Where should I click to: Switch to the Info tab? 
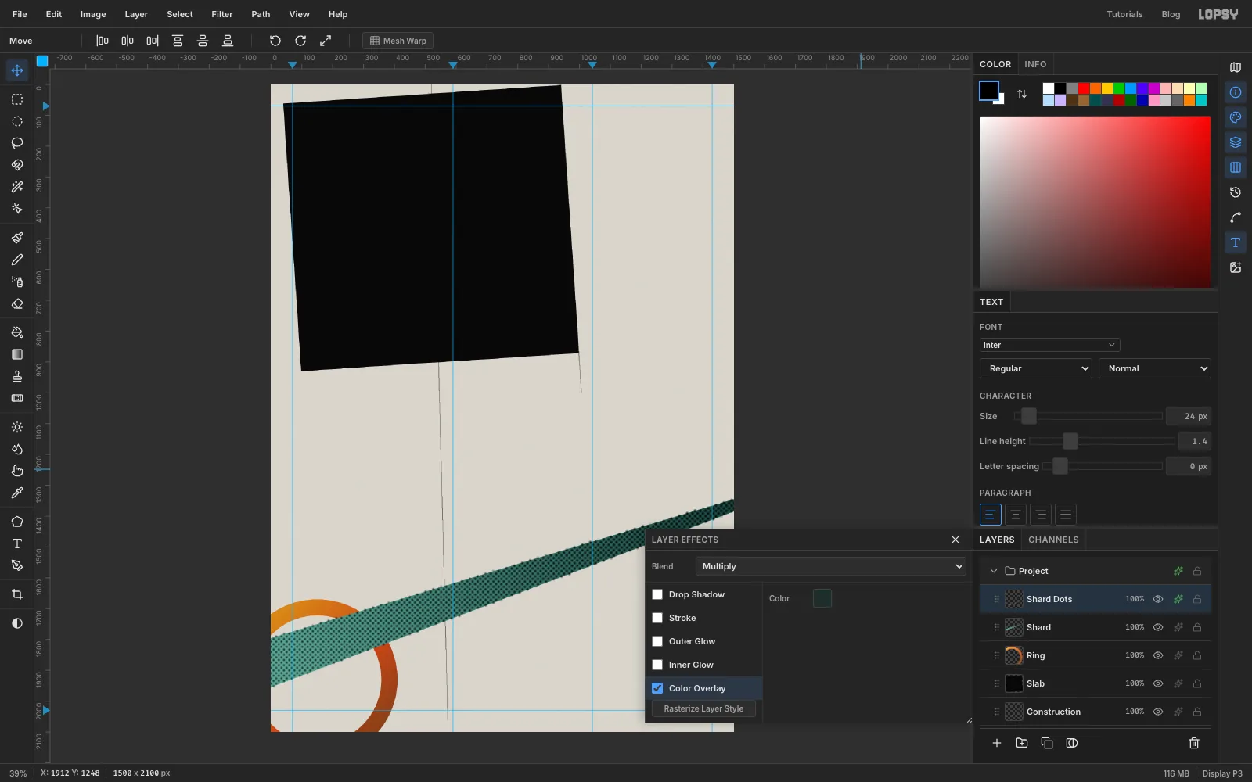click(1035, 64)
